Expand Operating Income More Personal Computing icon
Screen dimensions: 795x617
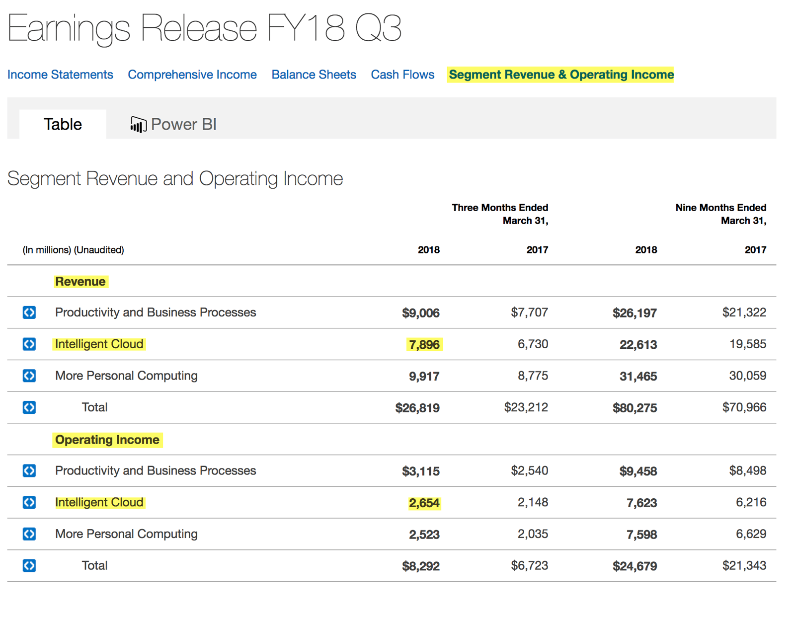click(x=29, y=534)
